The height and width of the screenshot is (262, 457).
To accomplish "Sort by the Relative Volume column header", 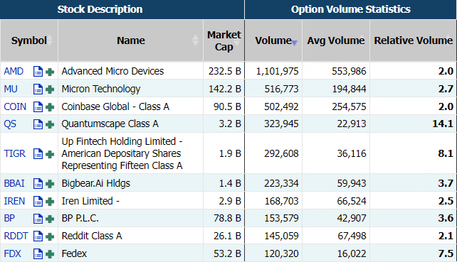I will pyautogui.click(x=413, y=40).
